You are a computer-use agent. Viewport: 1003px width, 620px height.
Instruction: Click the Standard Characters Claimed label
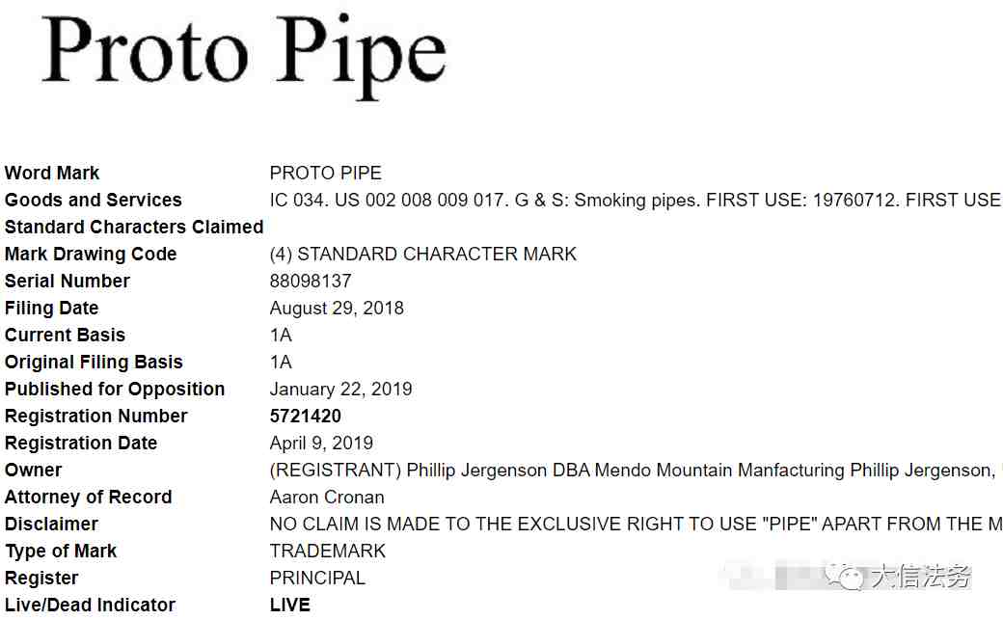point(134,227)
